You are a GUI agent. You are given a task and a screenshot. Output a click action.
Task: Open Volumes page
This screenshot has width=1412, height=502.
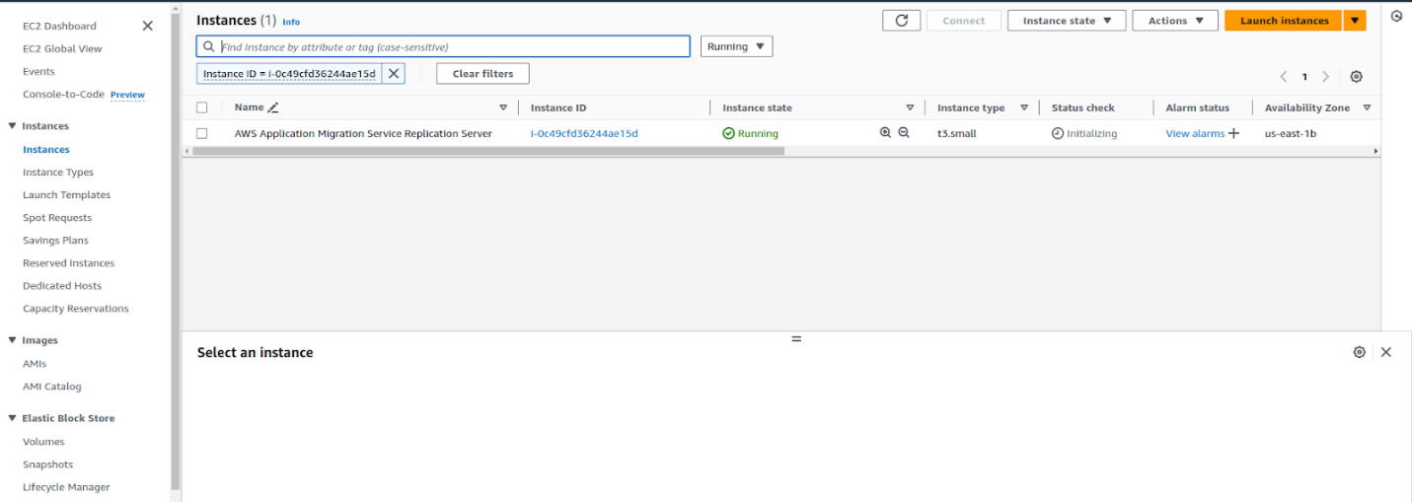point(43,442)
